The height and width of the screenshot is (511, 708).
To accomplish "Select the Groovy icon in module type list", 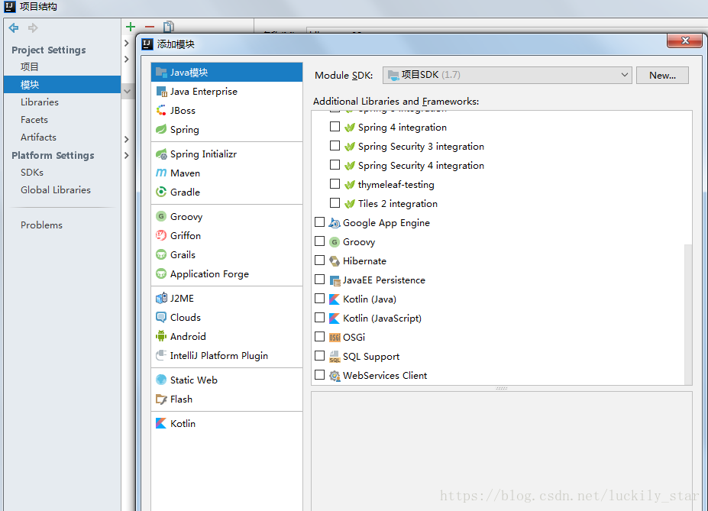I will click(x=161, y=217).
